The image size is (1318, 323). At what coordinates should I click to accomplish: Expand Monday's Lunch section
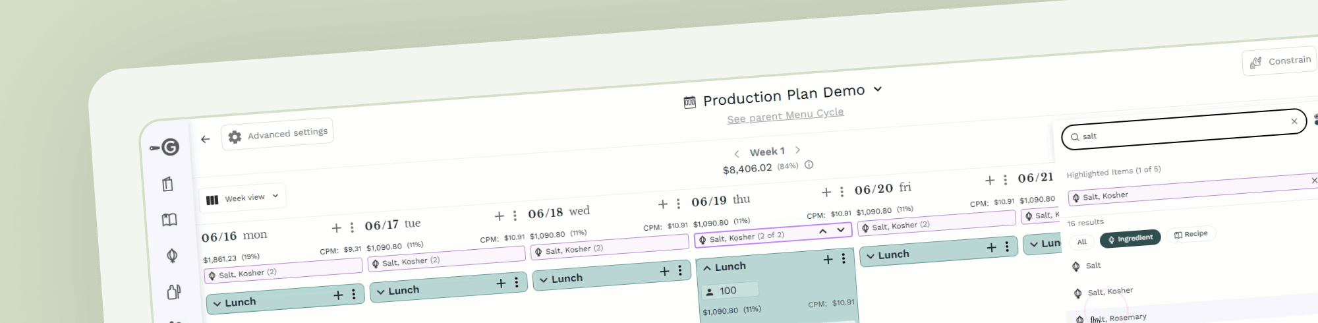[x=217, y=304]
